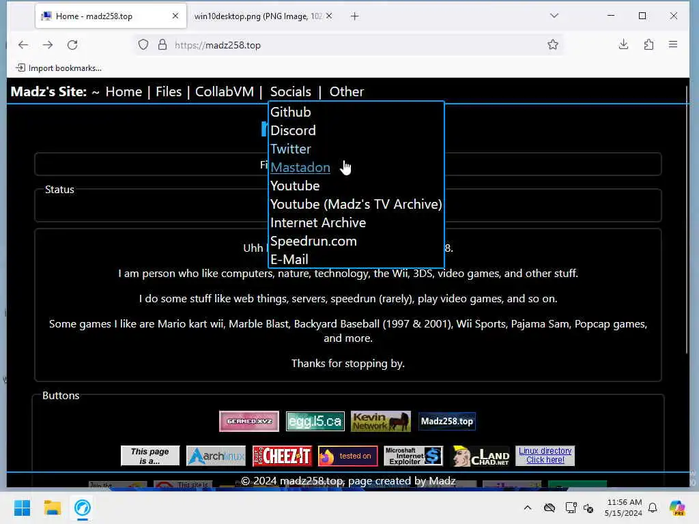Open the hamburger application menu
The height and width of the screenshot is (524, 699).
(x=673, y=44)
